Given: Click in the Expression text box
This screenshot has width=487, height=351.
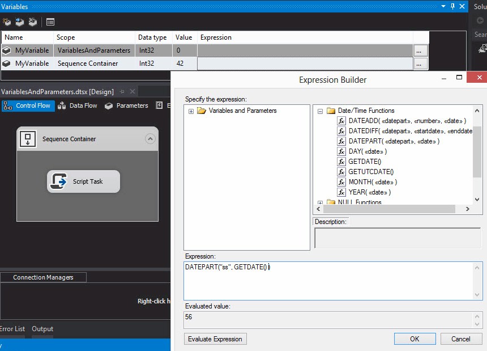Looking at the screenshot, I should coord(333,281).
